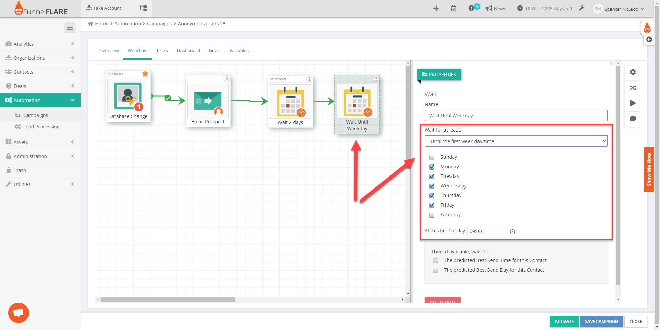This screenshot has height=330, width=660.
Task: Expand the Administration menu
Action: coord(40,156)
